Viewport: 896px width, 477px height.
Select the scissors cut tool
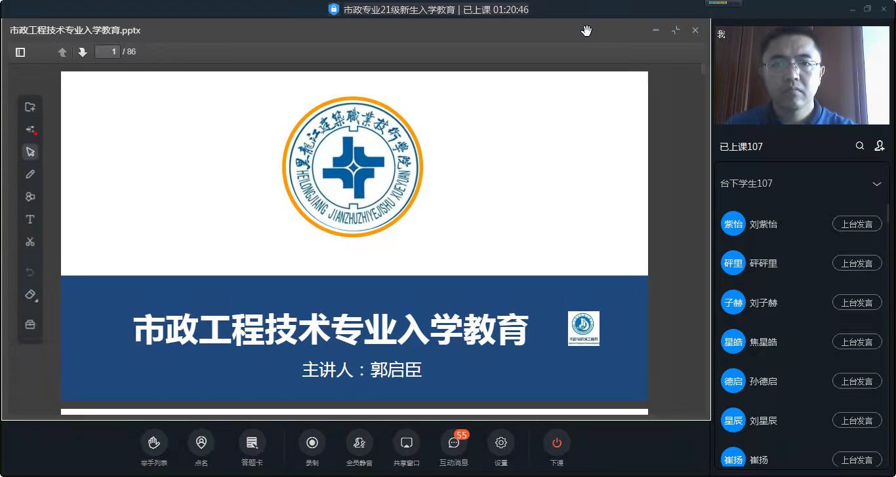click(30, 242)
